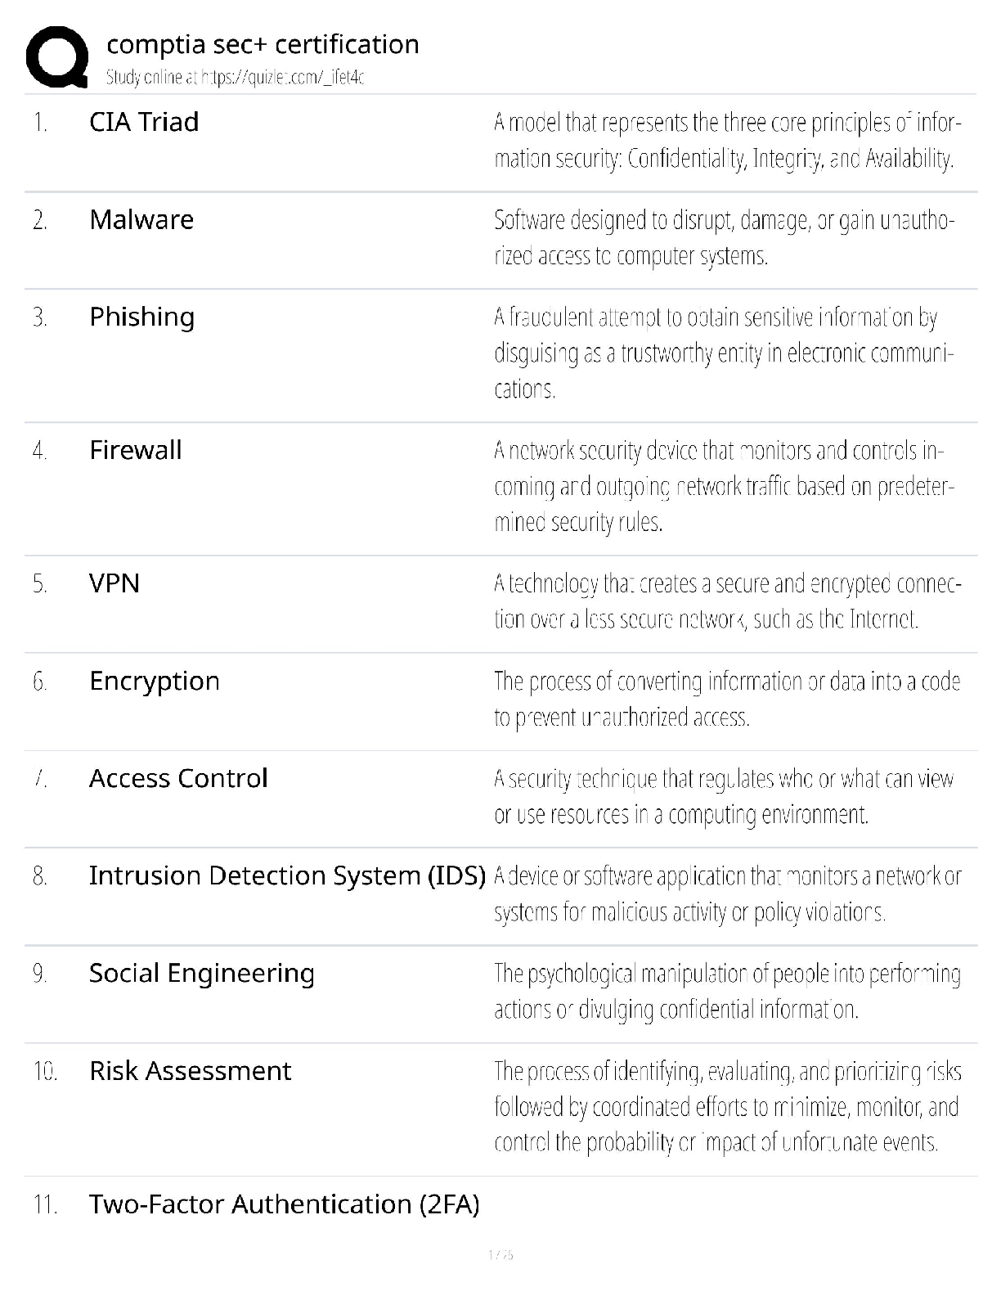Click the 'Access Control' term

pyautogui.click(x=178, y=778)
